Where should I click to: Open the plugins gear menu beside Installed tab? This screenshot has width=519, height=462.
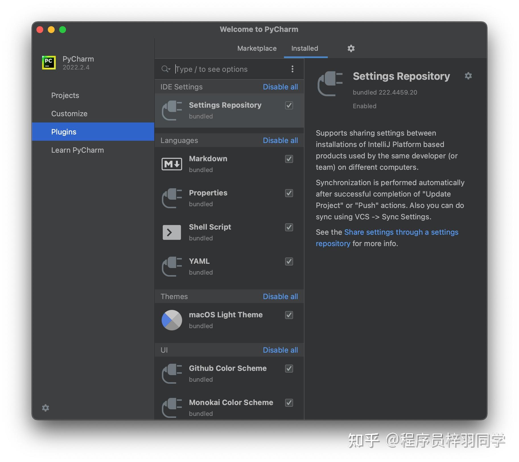351,48
